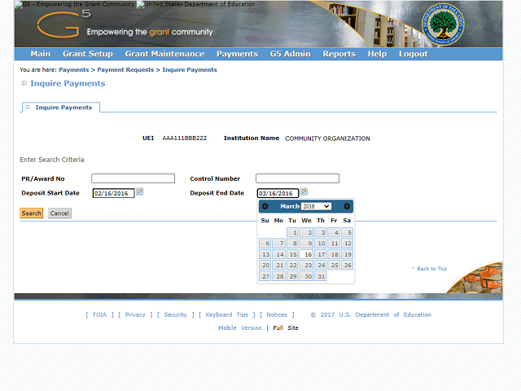Click the Control Number input field

pyautogui.click(x=297, y=178)
